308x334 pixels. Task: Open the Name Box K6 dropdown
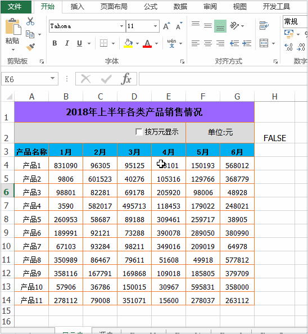click(x=52, y=78)
